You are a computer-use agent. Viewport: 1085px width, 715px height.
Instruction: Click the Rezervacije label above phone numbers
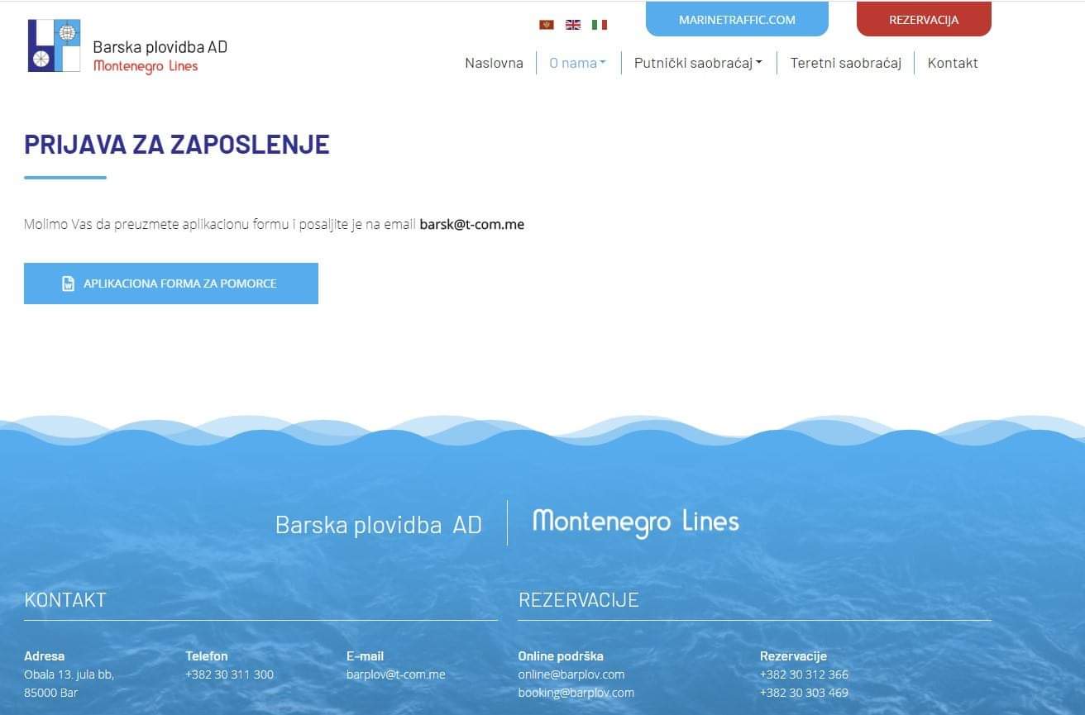pos(793,656)
